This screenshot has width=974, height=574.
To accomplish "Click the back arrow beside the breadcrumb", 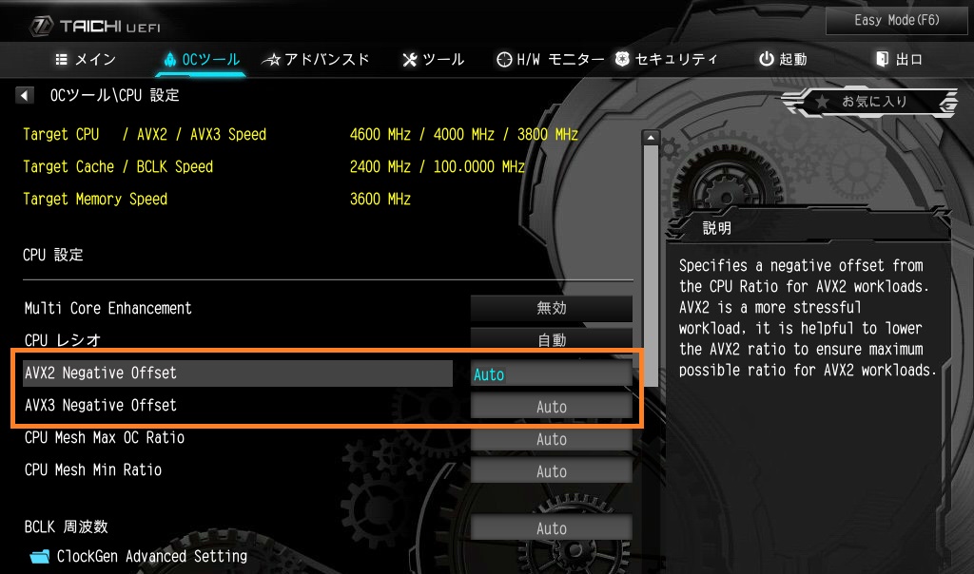I will pyautogui.click(x=26, y=96).
